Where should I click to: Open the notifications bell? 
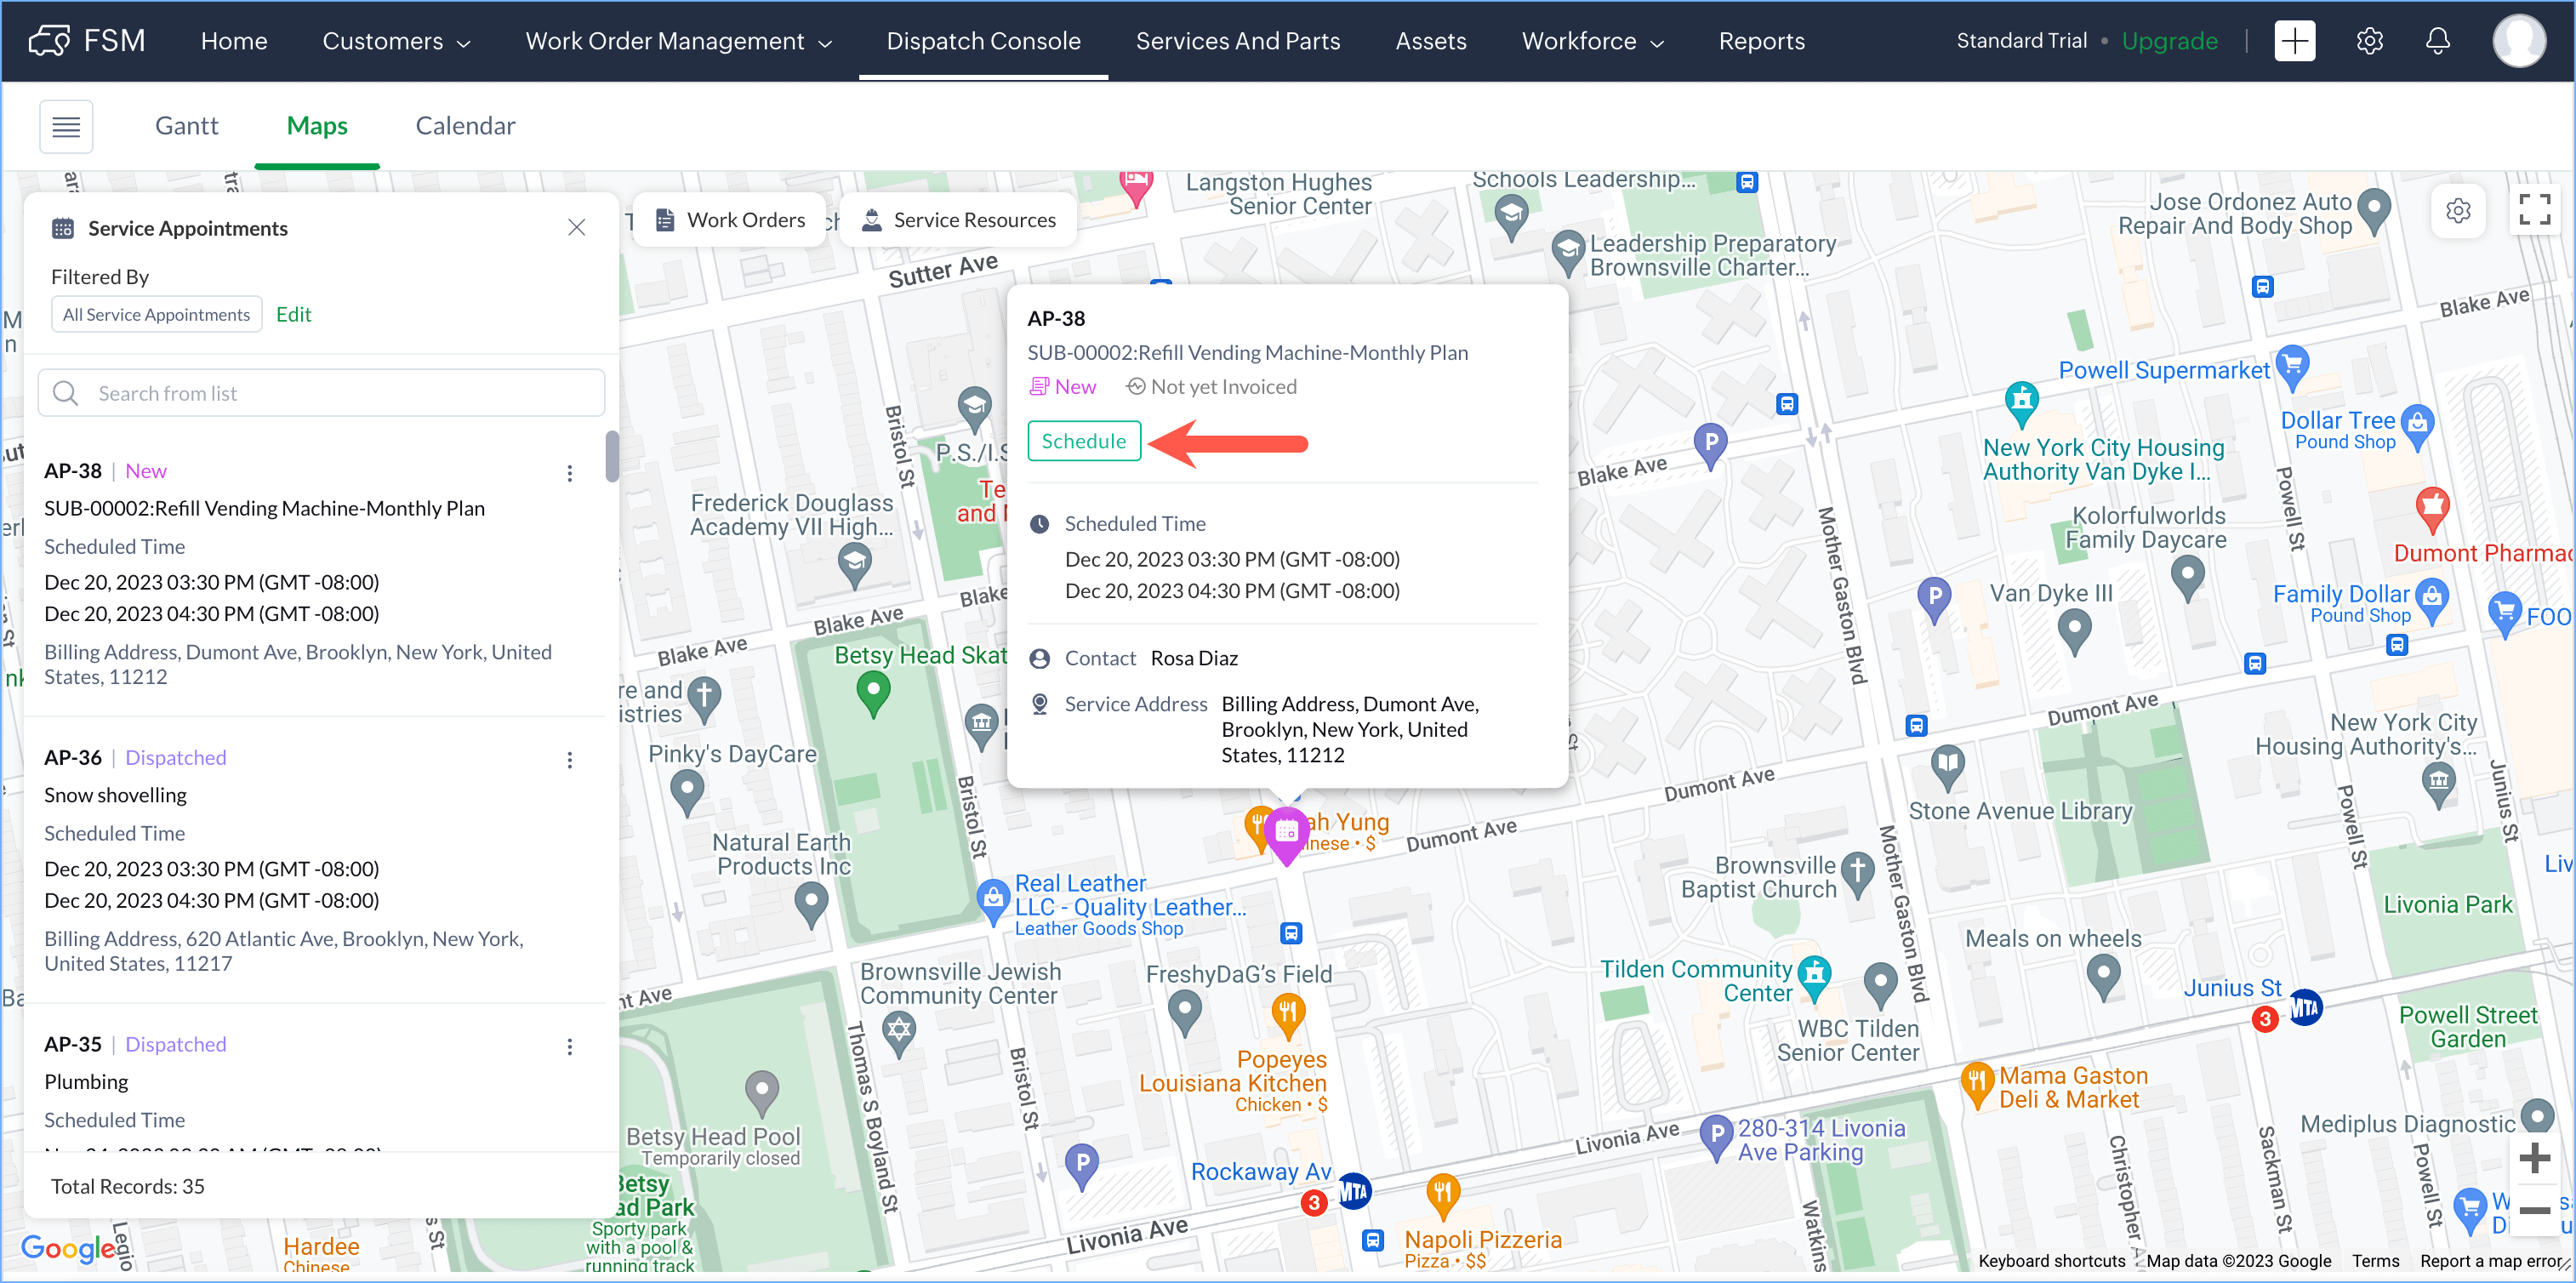2437,41
